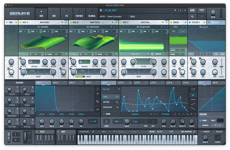Open the OSC A WAVETABLE type dropdown
The image size is (230, 150).
(62, 22)
